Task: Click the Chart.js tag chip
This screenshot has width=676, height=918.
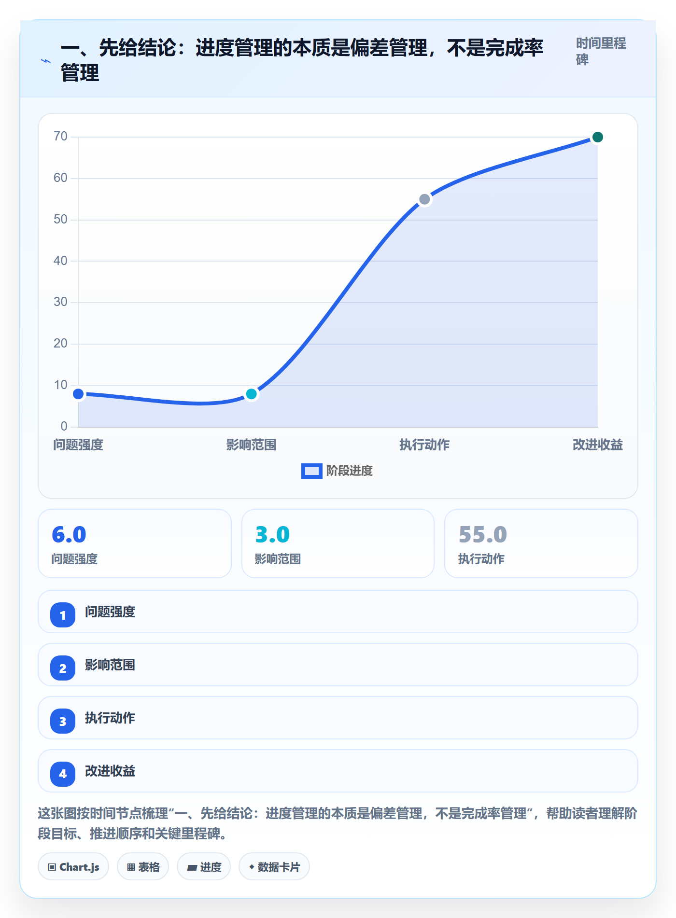Action: [x=73, y=867]
